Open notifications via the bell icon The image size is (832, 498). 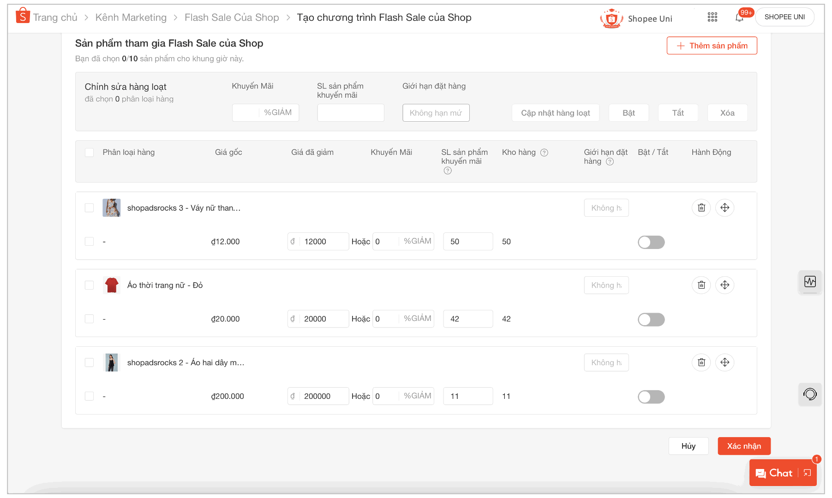click(739, 17)
